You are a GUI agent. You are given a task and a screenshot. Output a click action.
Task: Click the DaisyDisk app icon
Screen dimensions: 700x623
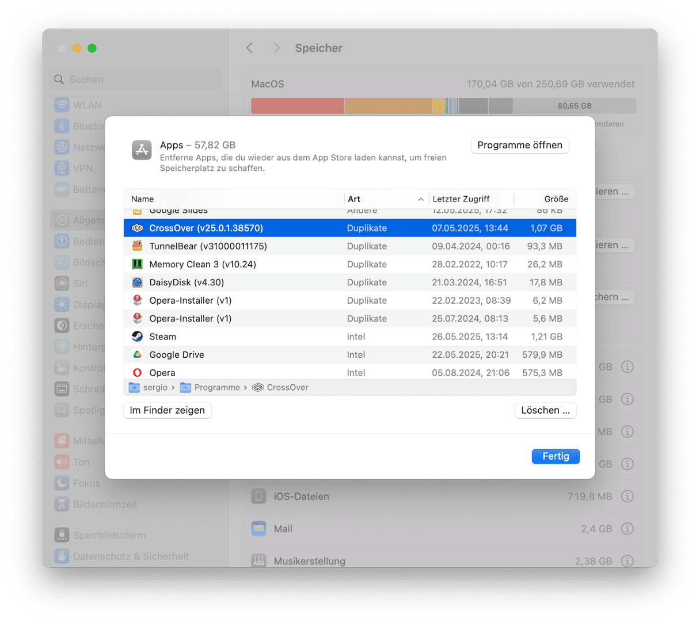click(x=137, y=282)
